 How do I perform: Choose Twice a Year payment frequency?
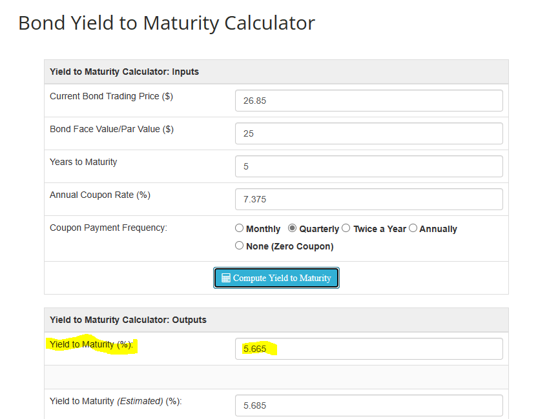[346, 228]
